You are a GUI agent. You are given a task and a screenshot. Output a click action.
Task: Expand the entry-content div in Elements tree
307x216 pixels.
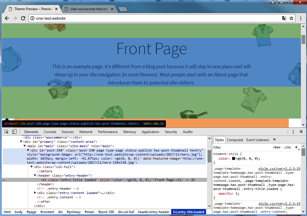click(x=35, y=193)
